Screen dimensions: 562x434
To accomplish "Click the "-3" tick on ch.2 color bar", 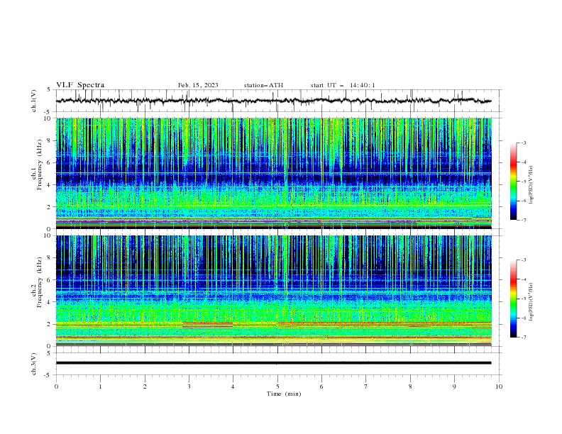I will pos(524,260).
